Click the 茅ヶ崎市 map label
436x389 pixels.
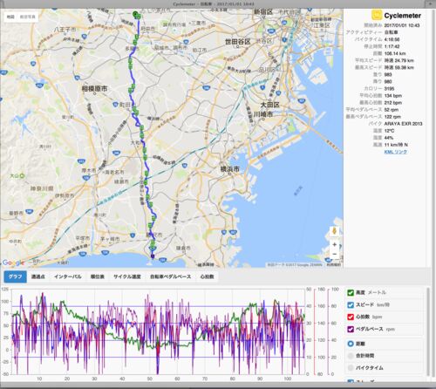[x=110, y=239]
